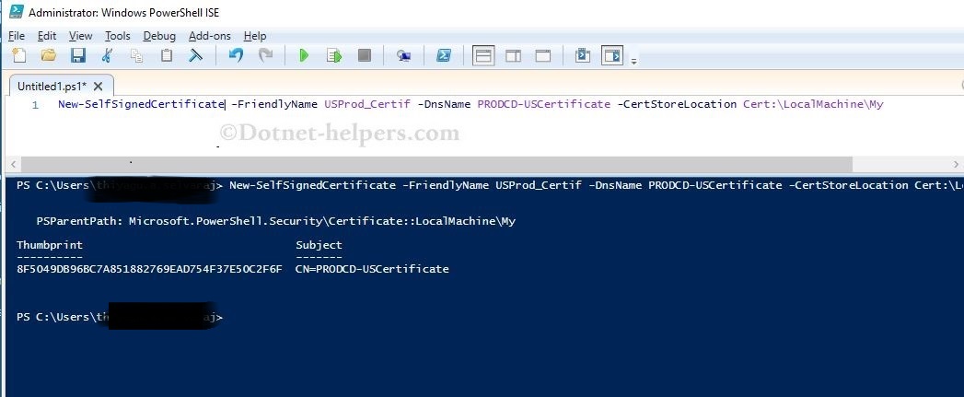The image size is (964, 397).
Task: Click Cert:\LocalMachine\My in the script editor
Action: click(x=813, y=104)
